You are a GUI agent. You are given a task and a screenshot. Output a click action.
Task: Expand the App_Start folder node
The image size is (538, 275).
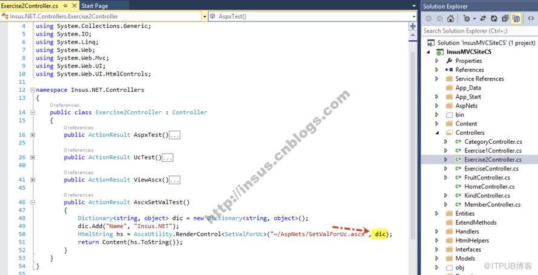coord(437,97)
